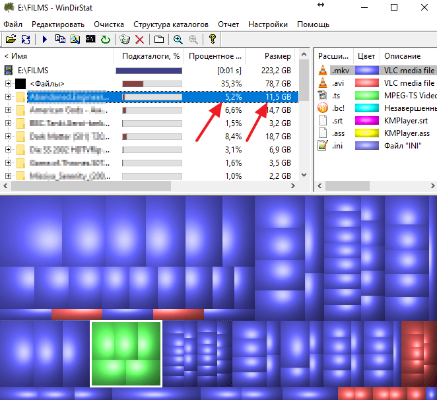The width and height of the screenshot is (437, 400).
Task: Click the recycle bin delete icon
Action: click(125, 40)
